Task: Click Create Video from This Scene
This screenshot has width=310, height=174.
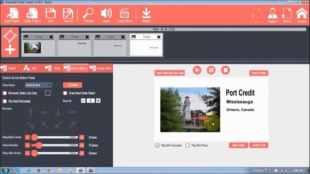Action: click(170, 73)
